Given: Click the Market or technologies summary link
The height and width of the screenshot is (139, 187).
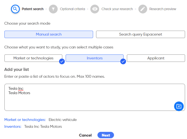Looking at the screenshot, I should tap(25, 120).
